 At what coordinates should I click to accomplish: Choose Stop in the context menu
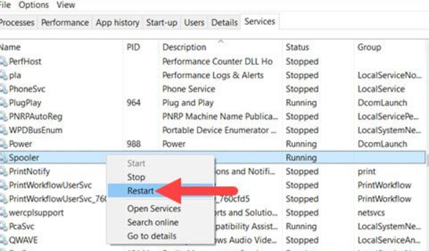click(136, 177)
